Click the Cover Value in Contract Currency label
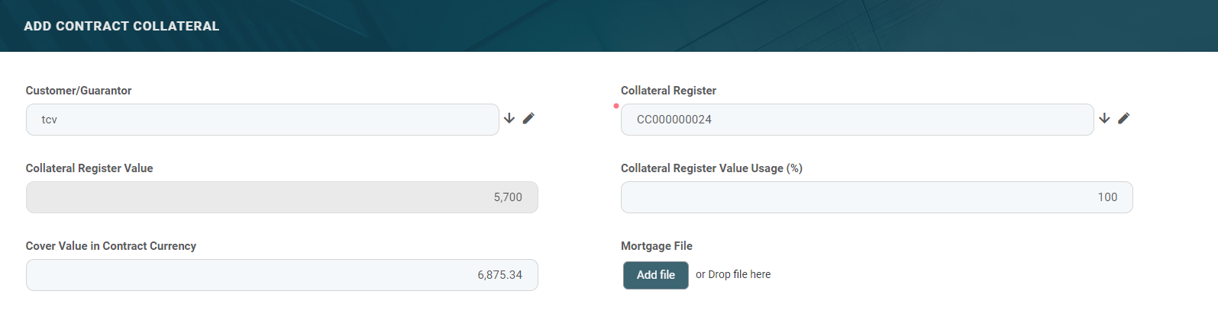 111,246
